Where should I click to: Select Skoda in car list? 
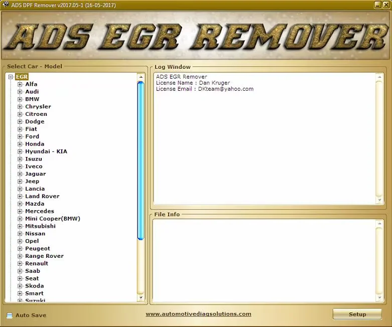(x=34, y=286)
